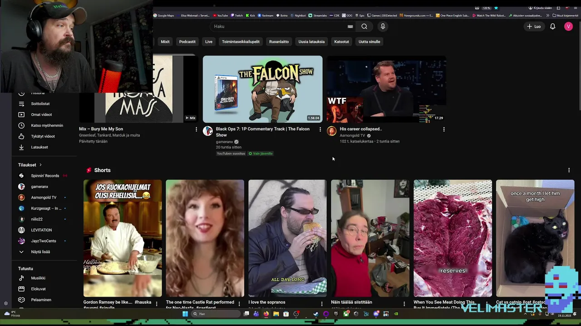Click the Luo create button
The width and height of the screenshot is (581, 326).
(534, 26)
